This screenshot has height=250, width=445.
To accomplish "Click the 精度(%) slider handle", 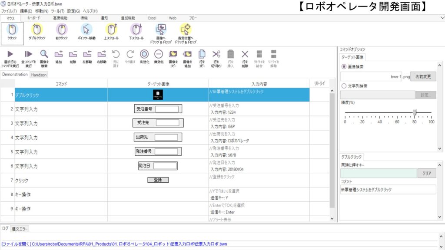I will [415, 112].
